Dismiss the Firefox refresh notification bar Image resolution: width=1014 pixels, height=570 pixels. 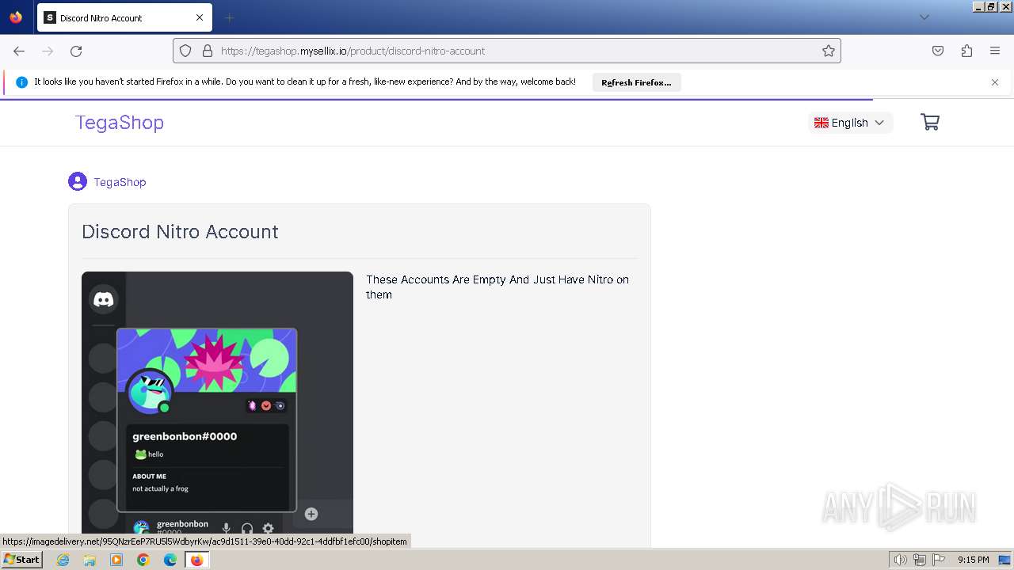click(995, 82)
